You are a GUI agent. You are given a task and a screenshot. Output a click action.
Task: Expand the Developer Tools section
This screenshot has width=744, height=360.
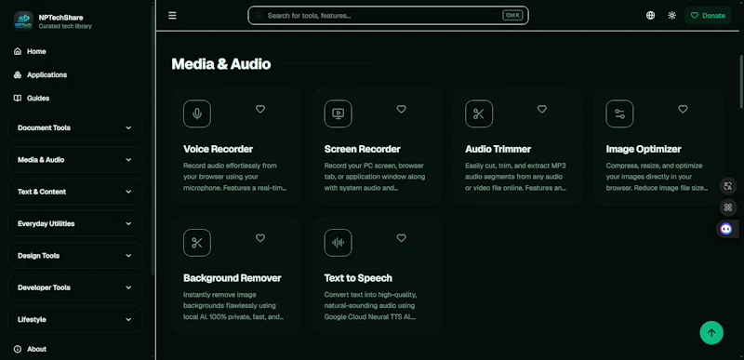point(75,287)
